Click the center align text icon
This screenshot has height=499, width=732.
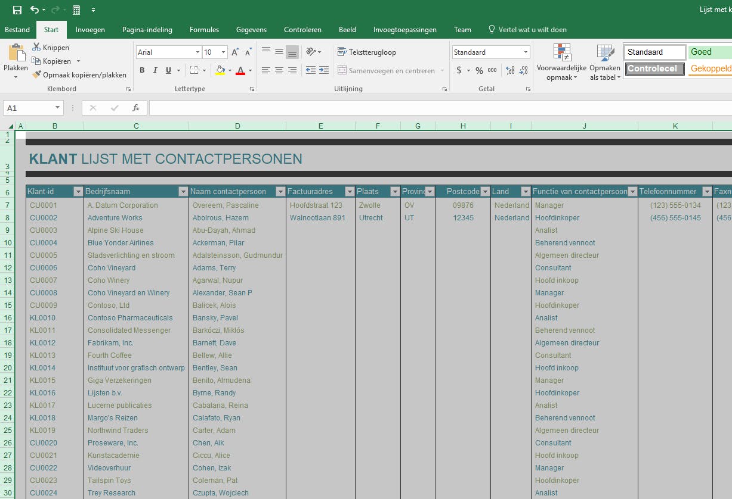tap(279, 70)
